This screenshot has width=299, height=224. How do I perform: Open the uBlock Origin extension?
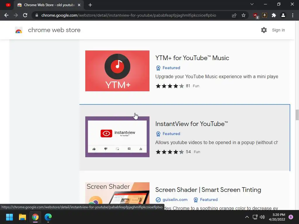[x=255, y=16]
